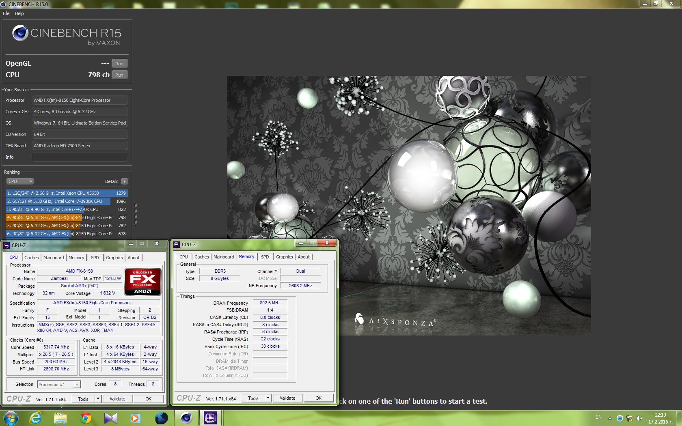Click the NB Frequency 2608.2 MHz value
The image size is (682, 426).
(300, 286)
